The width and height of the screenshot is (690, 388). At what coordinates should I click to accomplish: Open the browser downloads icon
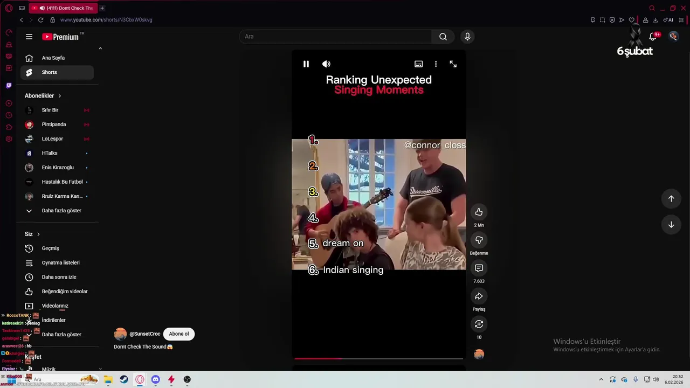655,20
